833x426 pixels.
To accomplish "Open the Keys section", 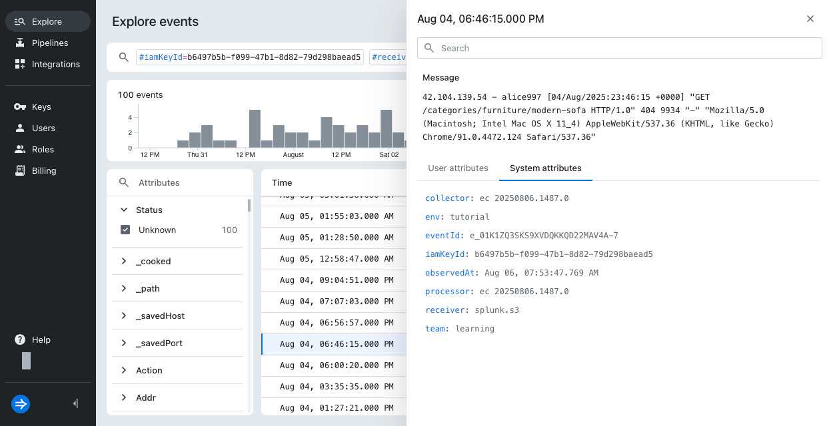I will click(x=48, y=106).
